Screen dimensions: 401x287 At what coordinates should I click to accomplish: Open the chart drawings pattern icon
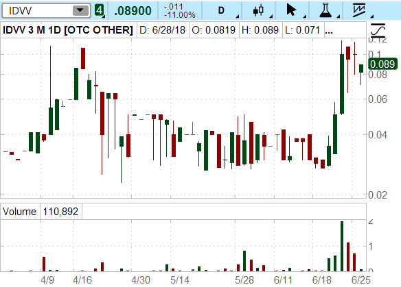(359, 10)
